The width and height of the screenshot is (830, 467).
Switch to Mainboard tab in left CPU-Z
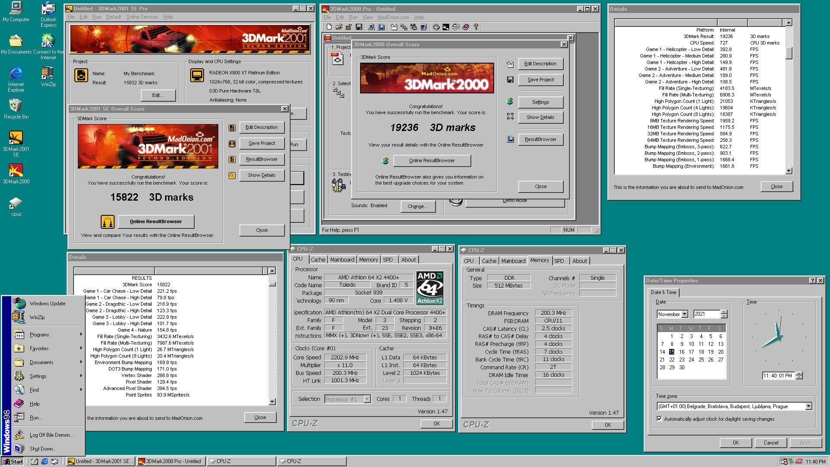click(342, 259)
